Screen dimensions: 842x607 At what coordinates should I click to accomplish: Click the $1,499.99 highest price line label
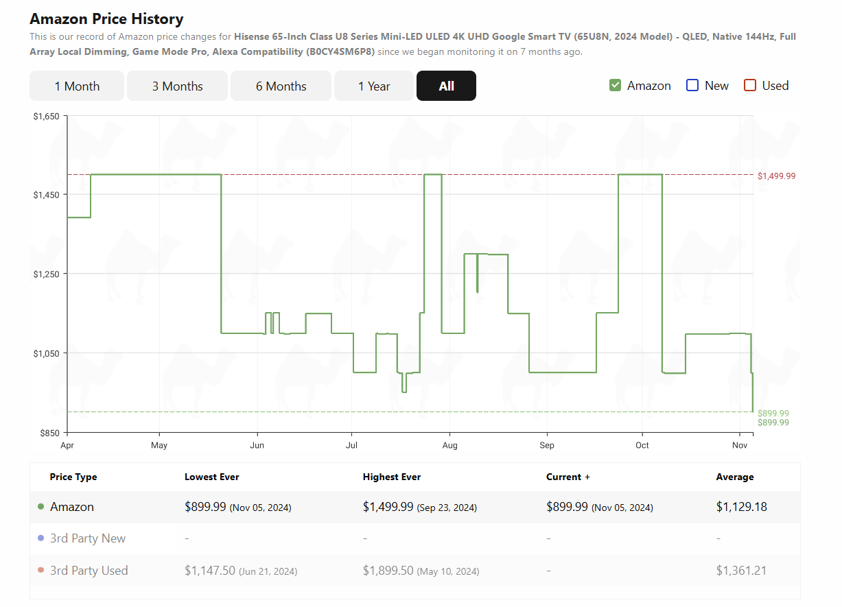pyautogui.click(x=776, y=176)
